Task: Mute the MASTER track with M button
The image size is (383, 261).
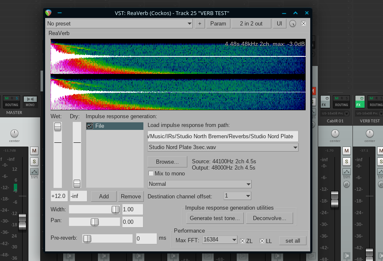Action: pos(34,151)
